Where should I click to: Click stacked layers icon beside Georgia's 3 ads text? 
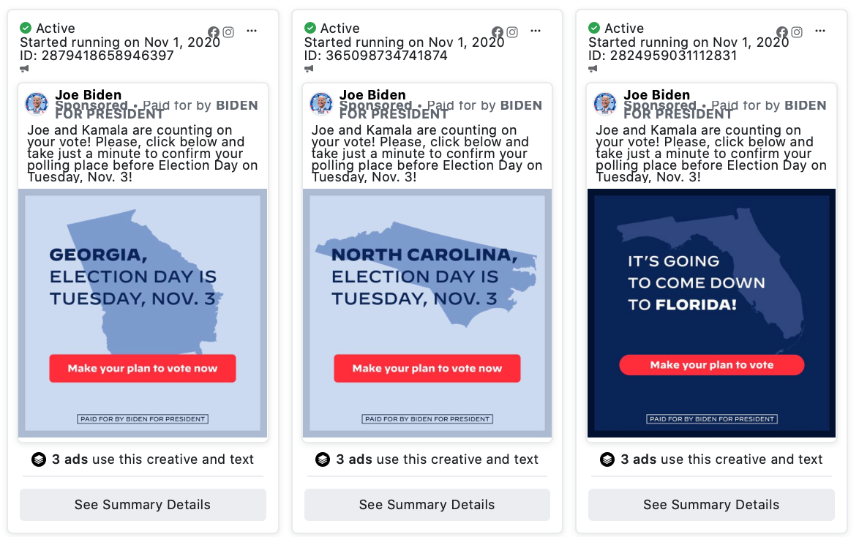[x=39, y=459]
